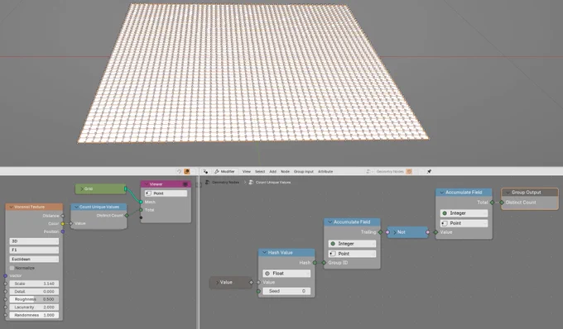Image resolution: width=563 pixels, height=329 pixels.
Task: Collapse the Viewer node
Action: (x=147, y=184)
